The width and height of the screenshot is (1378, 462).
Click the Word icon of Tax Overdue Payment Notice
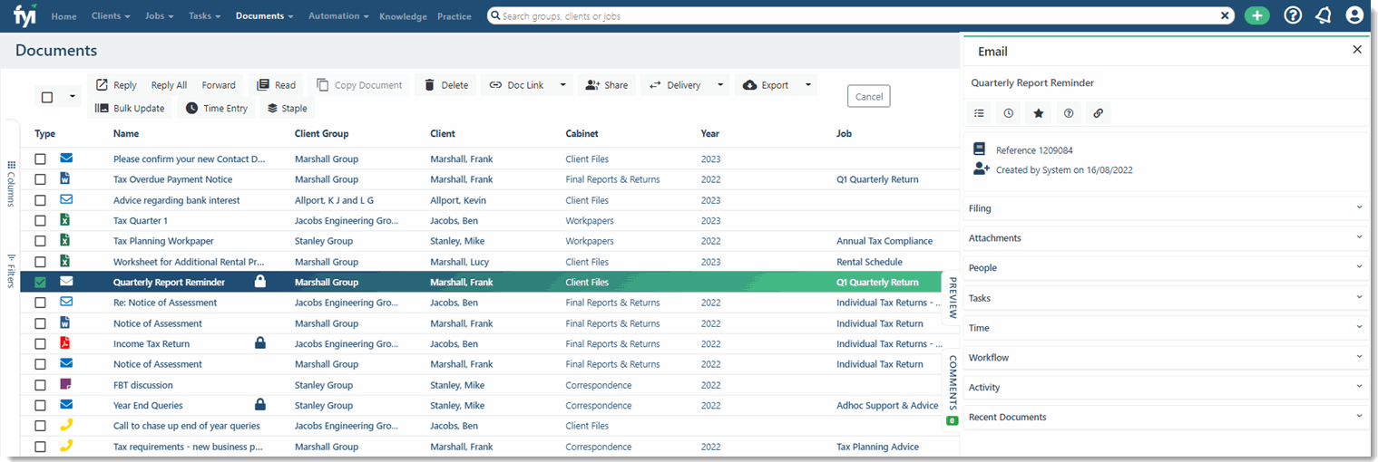point(65,179)
